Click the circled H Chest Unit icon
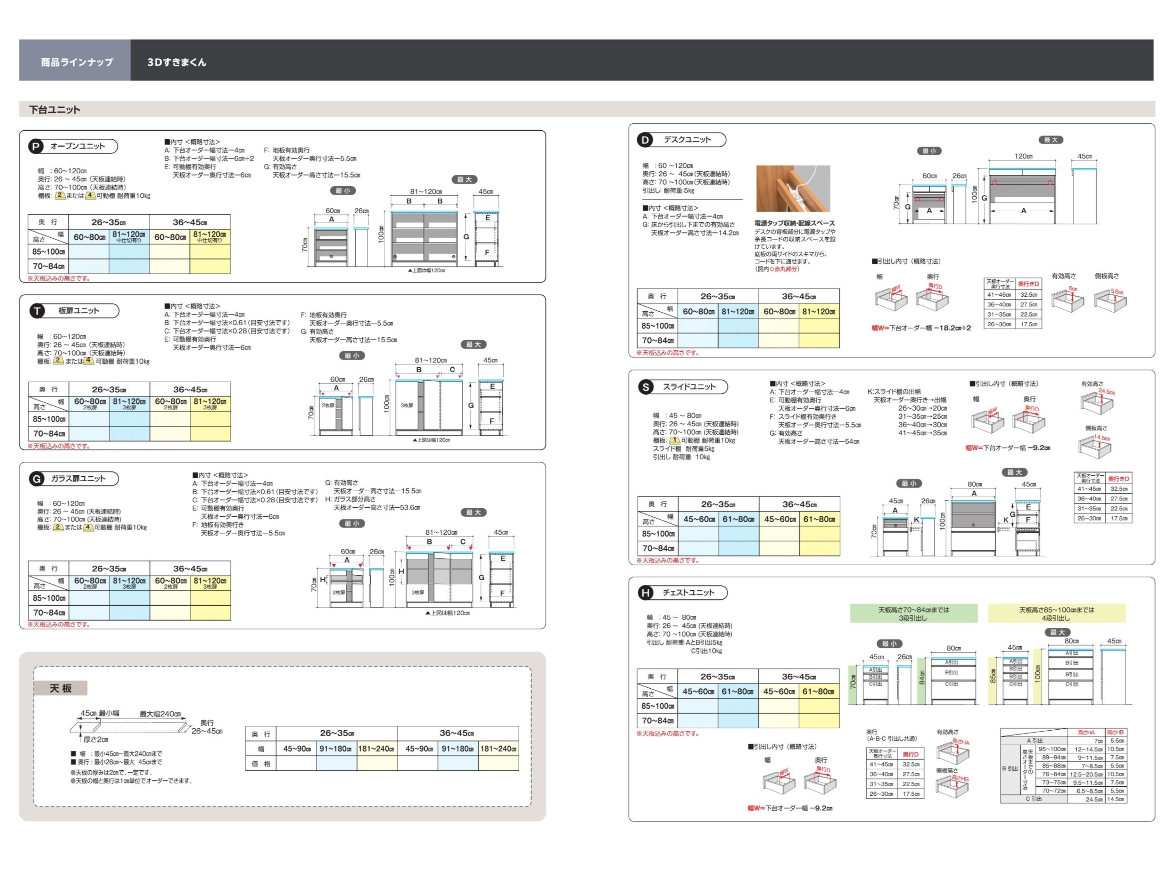 coord(646,593)
